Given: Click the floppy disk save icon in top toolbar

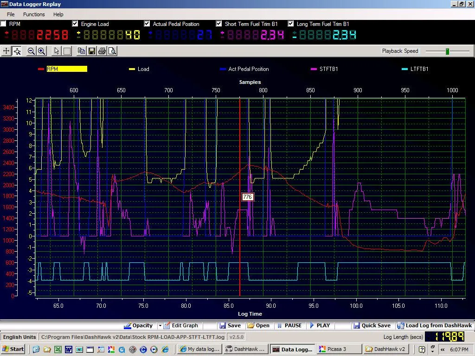Looking at the screenshot, I should tap(92, 51).
